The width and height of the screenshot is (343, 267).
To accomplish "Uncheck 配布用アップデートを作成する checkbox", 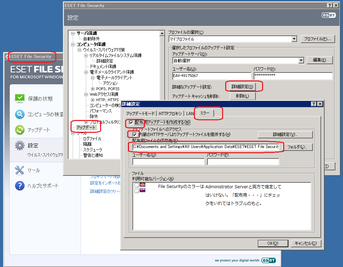I will coord(131,122).
